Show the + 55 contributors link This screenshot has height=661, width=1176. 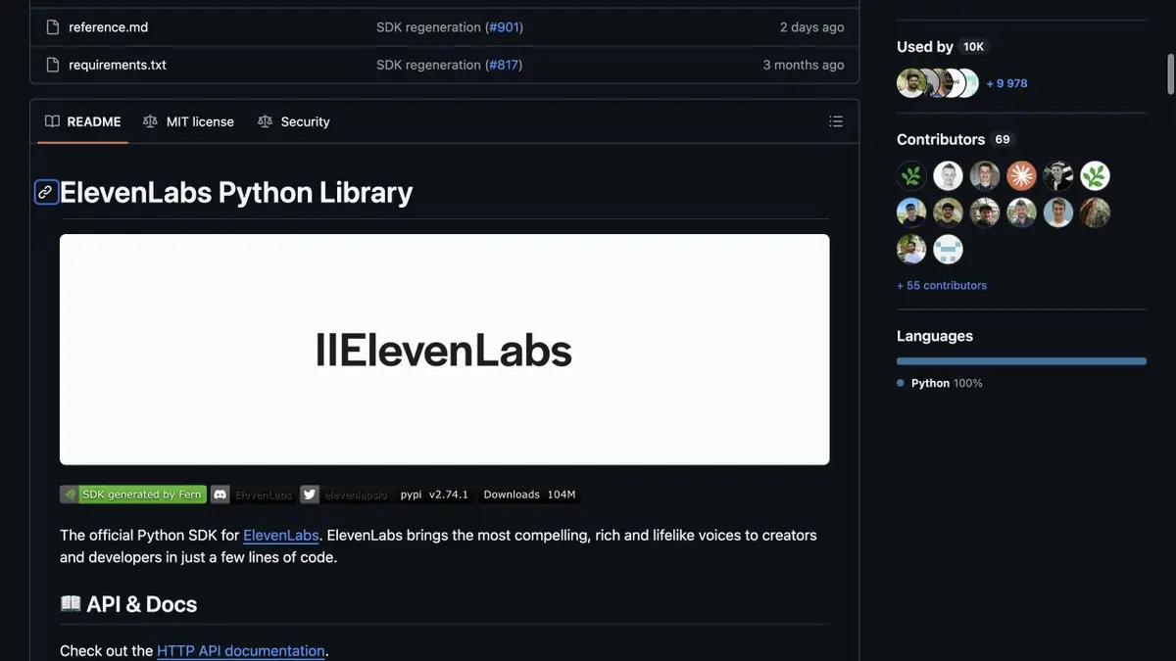click(x=942, y=286)
